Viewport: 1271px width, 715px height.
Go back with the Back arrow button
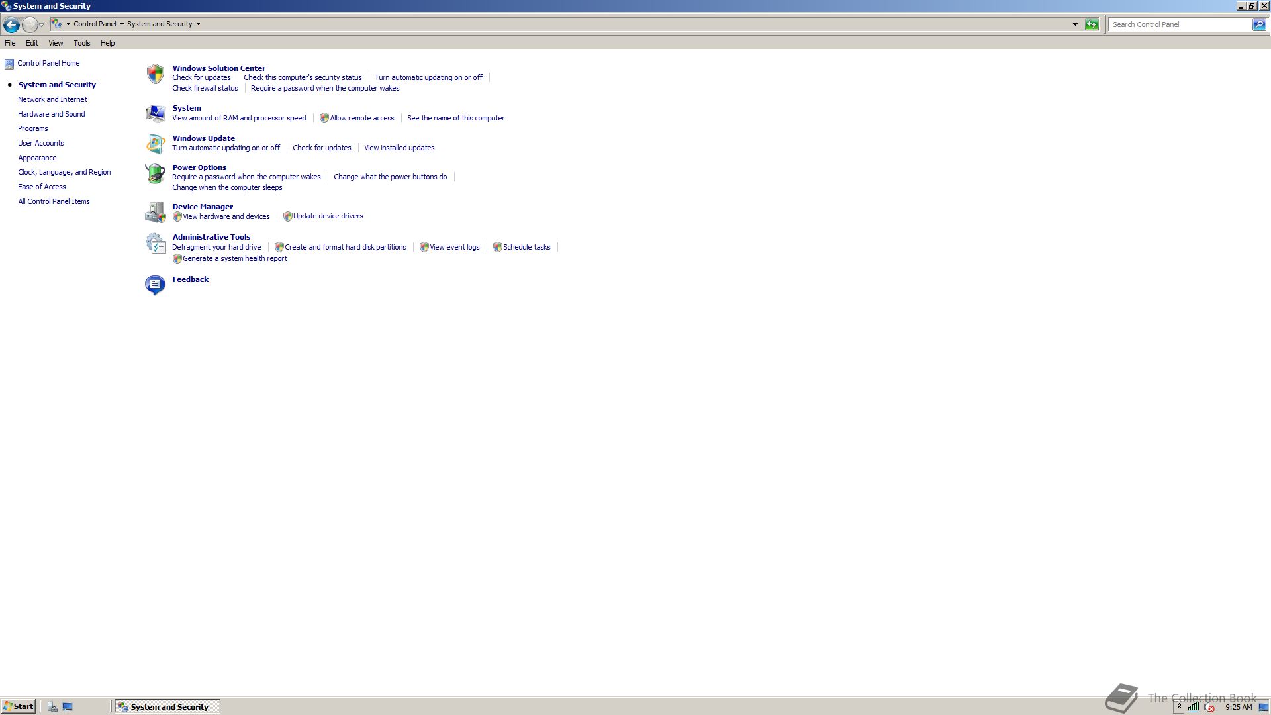coord(11,24)
